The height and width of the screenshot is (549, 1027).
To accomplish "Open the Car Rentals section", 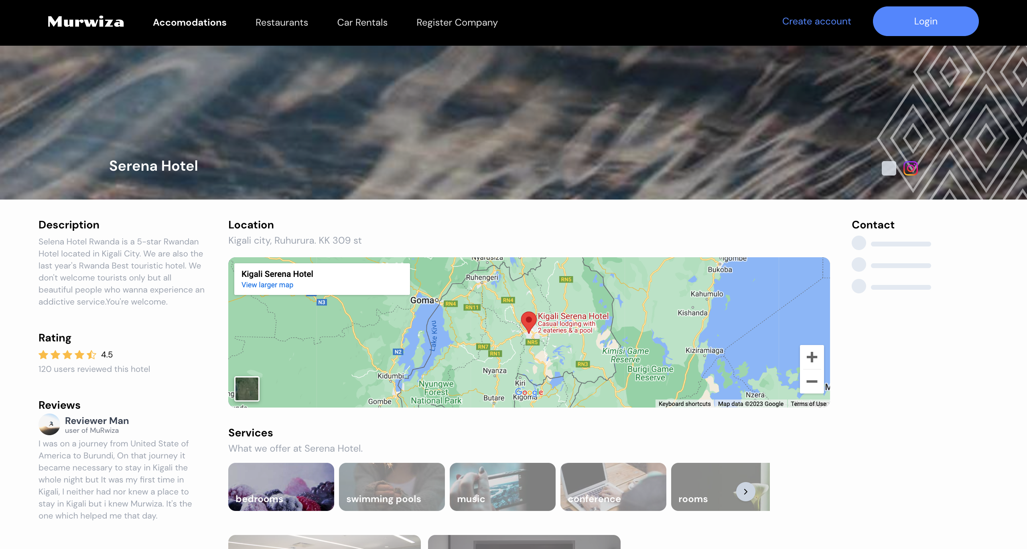I will pos(362,22).
